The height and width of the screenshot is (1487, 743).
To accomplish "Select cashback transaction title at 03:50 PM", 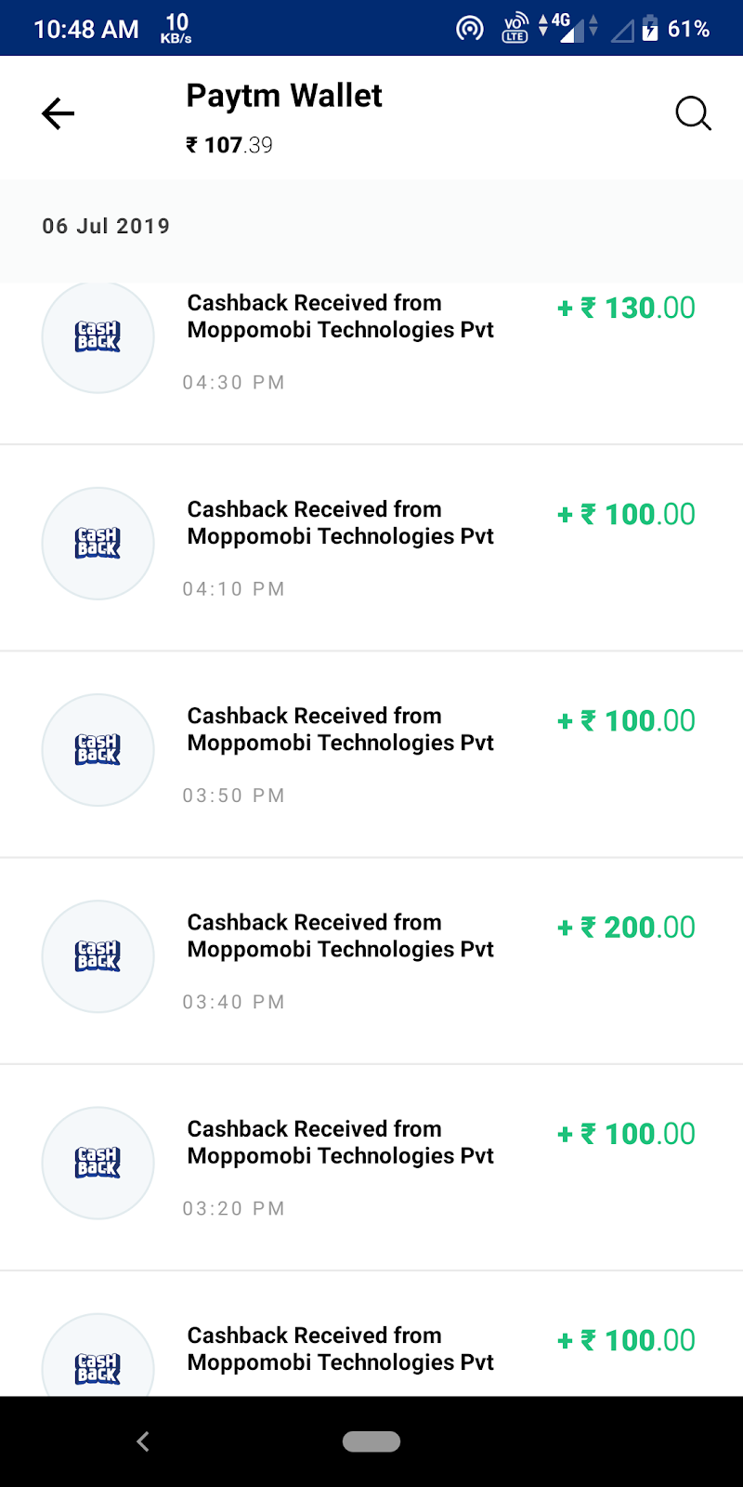I will click(x=340, y=730).
